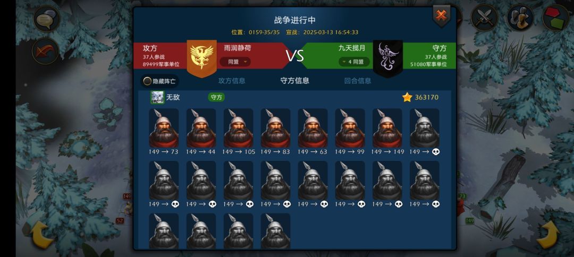The height and width of the screenshot is (257, 574).
Task: Open the armor boots equipment icon
Action: pyautogui.click(x=520, y=17)
